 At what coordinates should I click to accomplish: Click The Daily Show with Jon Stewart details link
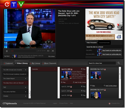click(69, 23)
